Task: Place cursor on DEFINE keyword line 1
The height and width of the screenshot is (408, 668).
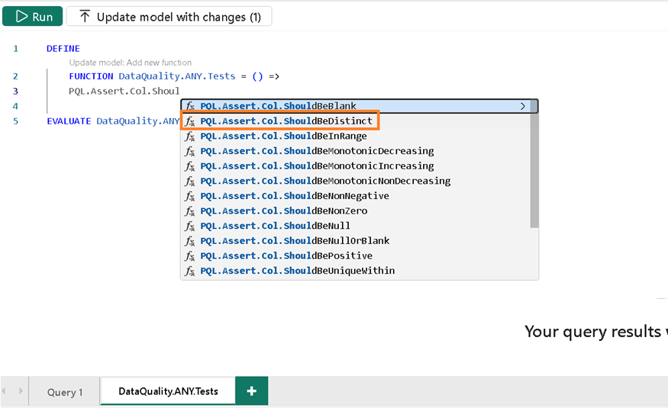Action: coord(63,49)
